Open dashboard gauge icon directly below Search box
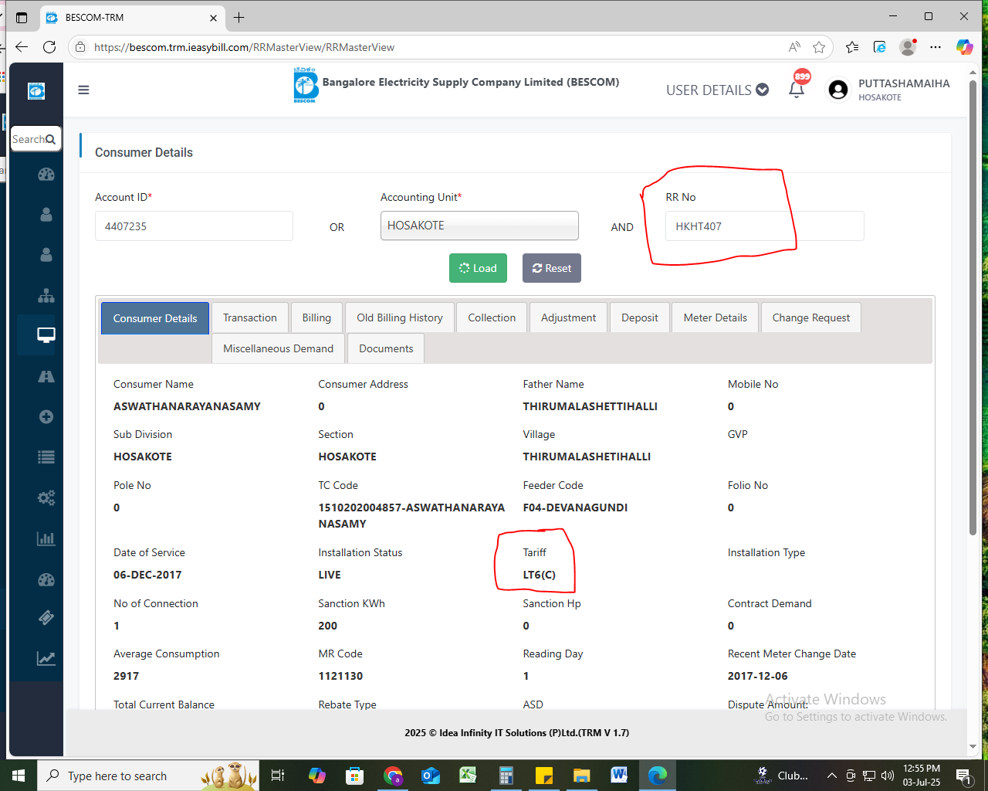 (x=46, y=174)
